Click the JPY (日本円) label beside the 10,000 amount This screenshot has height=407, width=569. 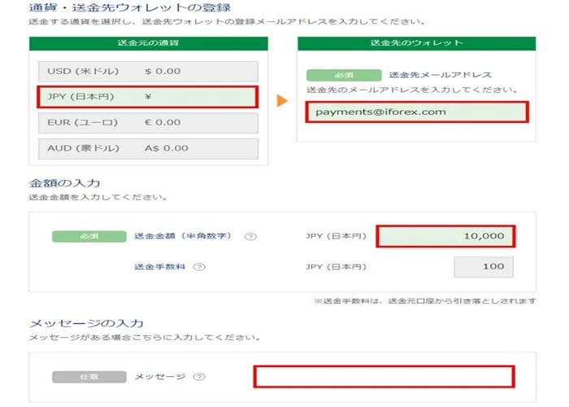coord(336,236)
